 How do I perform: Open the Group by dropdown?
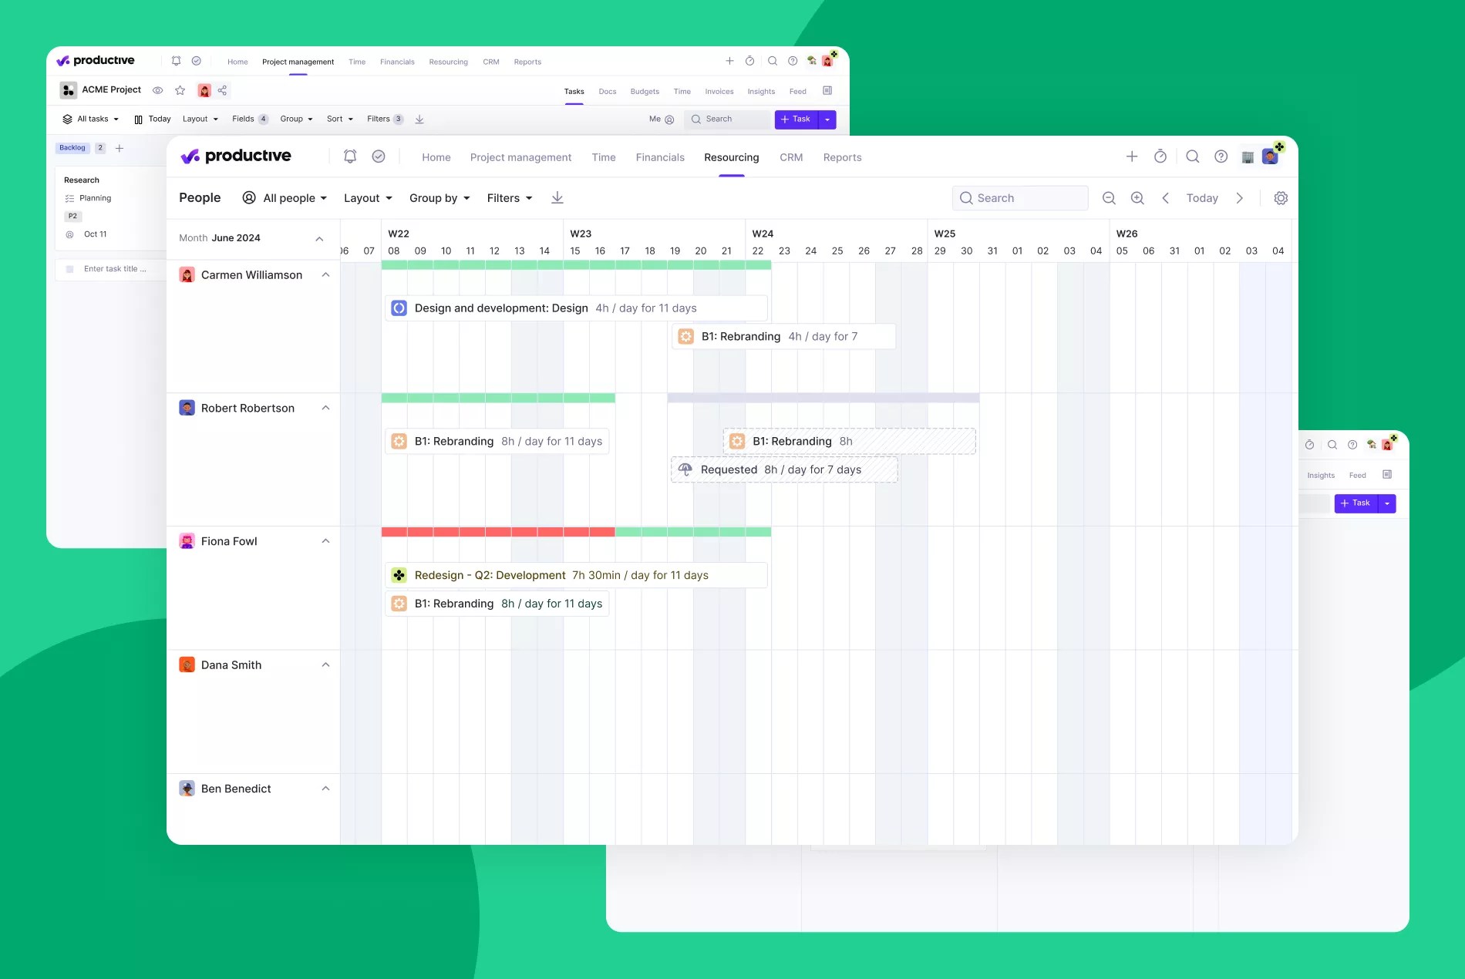coord(439,198)
